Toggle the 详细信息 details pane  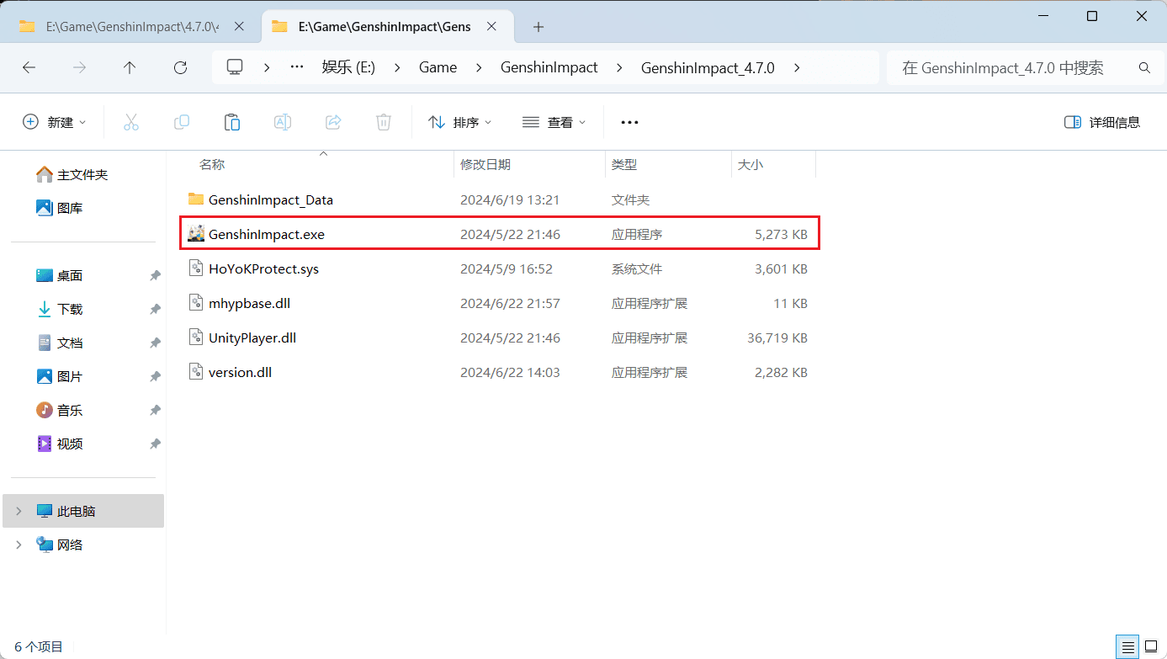click(x=1102, y=122)
